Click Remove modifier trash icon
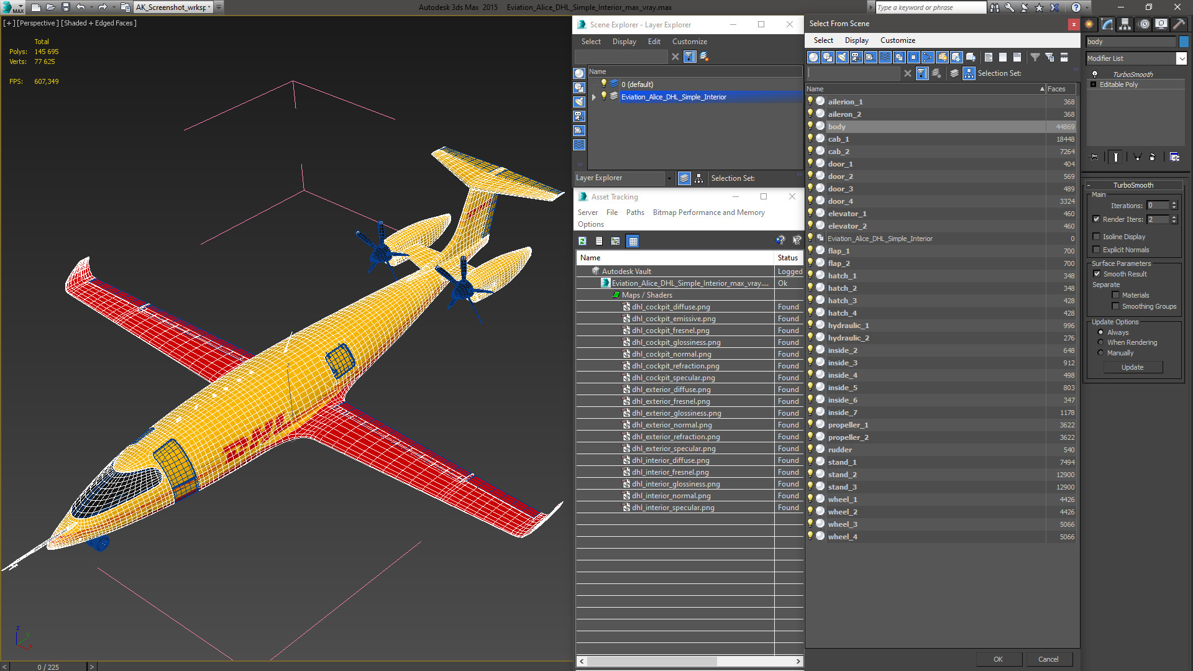The width and height of the screenshot is (1193, 671). point(1152,157)
